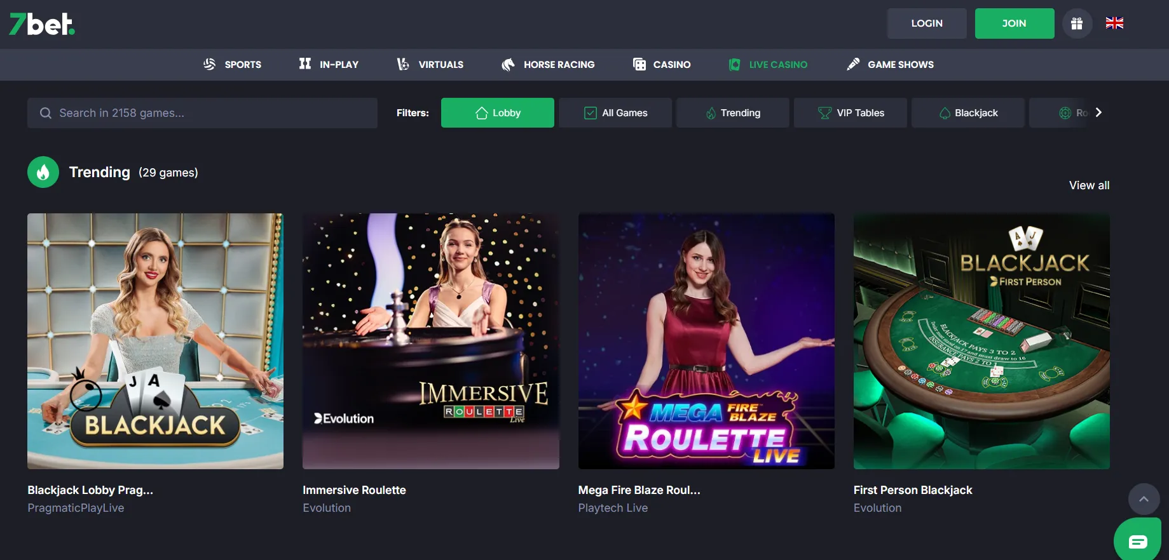The height and width of the screenshot is (560, 1169).
Task: Click the In-Play icon
Action: coord(305,63)
